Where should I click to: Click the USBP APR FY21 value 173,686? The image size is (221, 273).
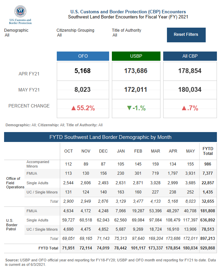(136, 71)
